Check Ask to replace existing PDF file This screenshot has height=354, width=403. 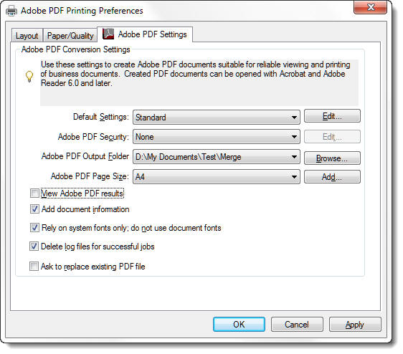tap(34, 267)
